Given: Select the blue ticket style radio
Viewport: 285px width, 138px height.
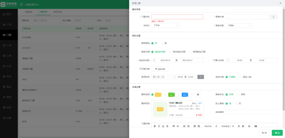Looking at the screenshot, I should 179,94.
